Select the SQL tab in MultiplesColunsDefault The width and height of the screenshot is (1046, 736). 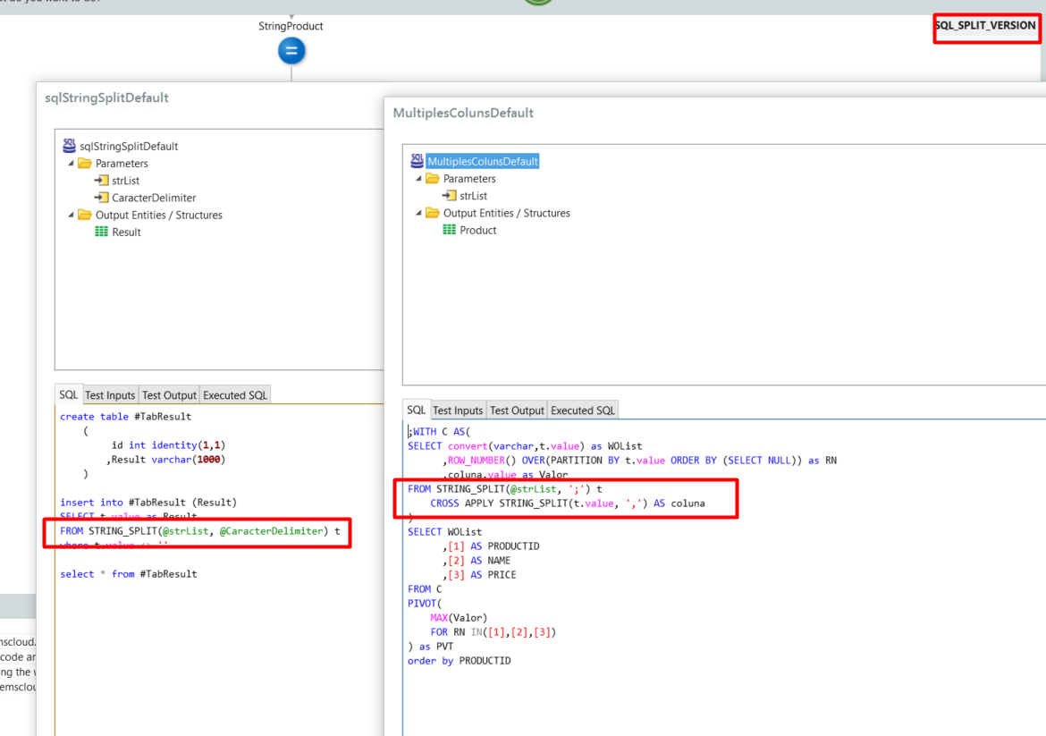click(417, 410)
